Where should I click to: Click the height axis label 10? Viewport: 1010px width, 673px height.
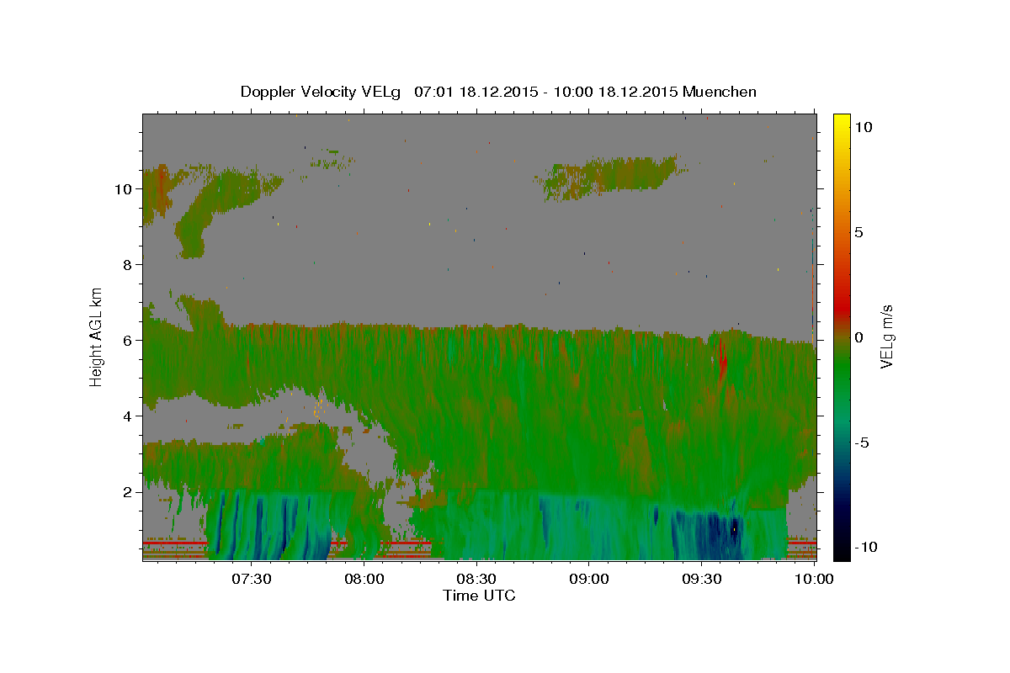click(125, 188)
